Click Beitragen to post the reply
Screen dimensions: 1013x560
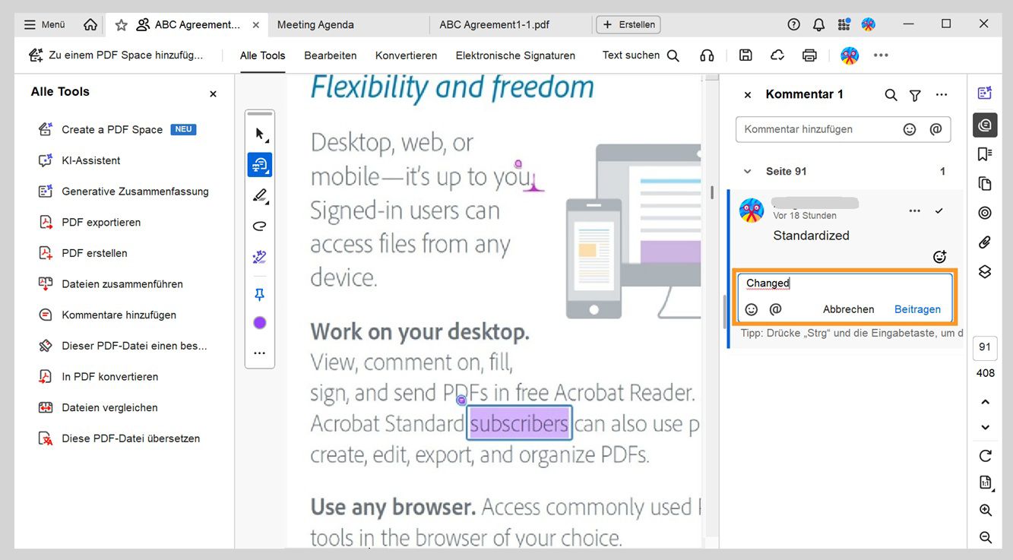point(917,309)
